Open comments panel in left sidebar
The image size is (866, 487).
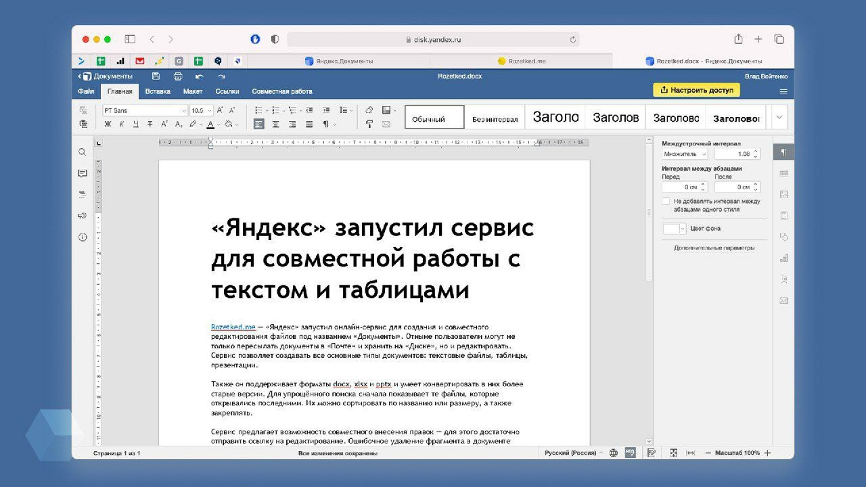pyautogui.click(x=83, y=173)
